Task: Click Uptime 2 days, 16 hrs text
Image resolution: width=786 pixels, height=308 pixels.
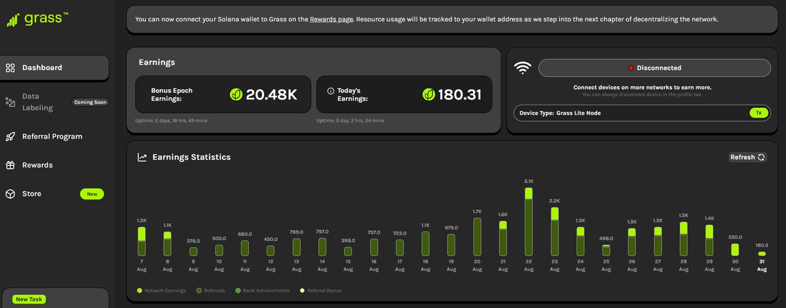Action: point(172,121)
